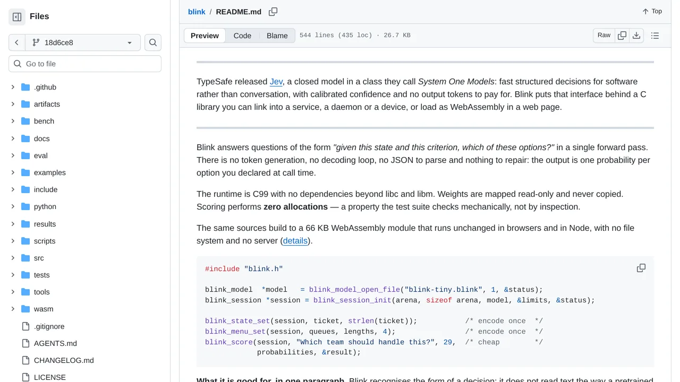
Task: Click the tests folder icon
Action: point(25,275)
